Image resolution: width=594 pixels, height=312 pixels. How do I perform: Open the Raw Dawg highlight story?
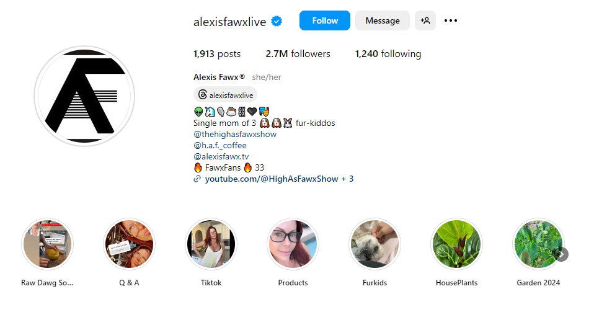coord(47,244)
